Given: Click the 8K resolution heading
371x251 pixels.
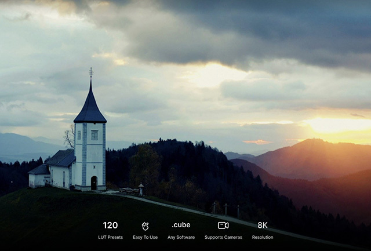Looking at the screenshot, I should click(263, 225).
